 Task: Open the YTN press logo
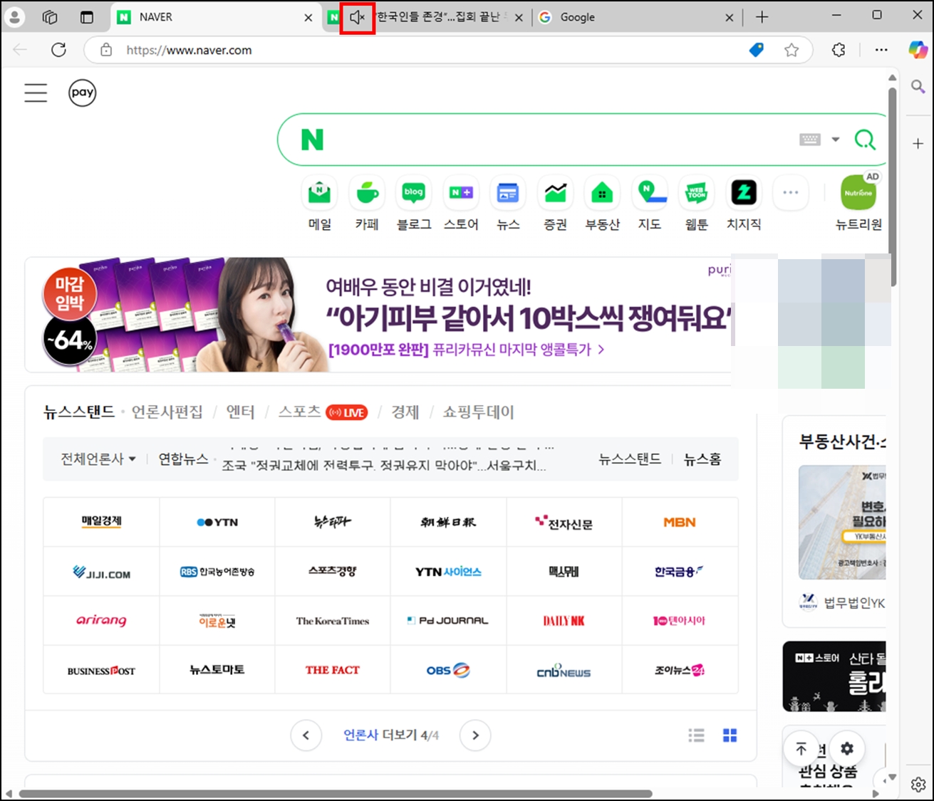click(x=217, y=522)
